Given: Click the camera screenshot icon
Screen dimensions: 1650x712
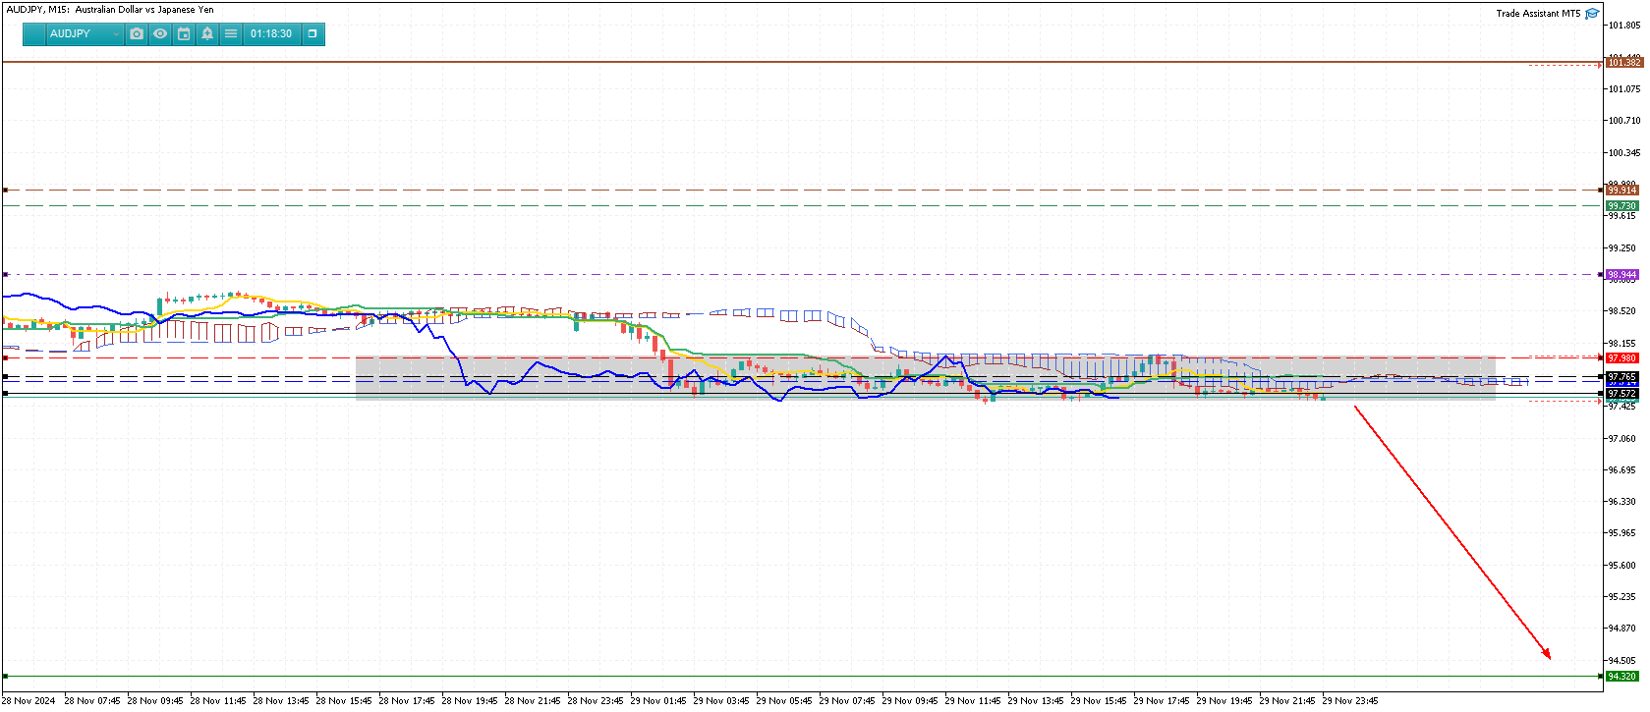Looking at the screenshot, I should tap(137, 34).
